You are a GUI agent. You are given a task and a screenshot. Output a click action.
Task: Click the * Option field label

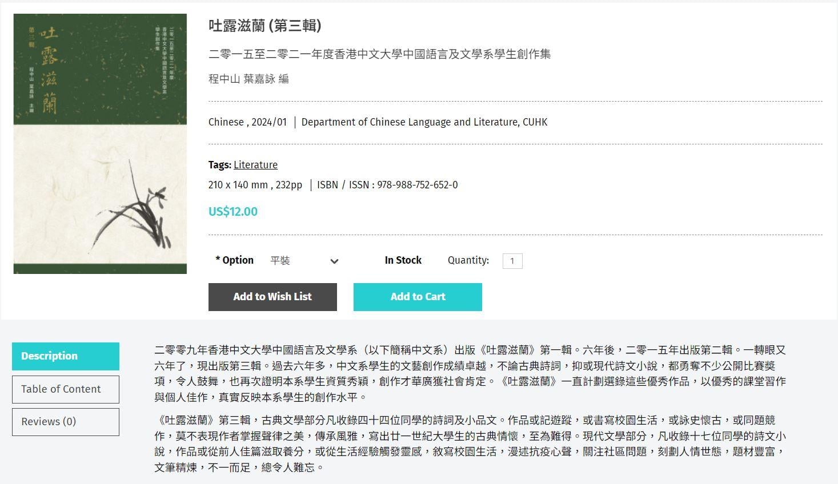(x=234, y=260)
